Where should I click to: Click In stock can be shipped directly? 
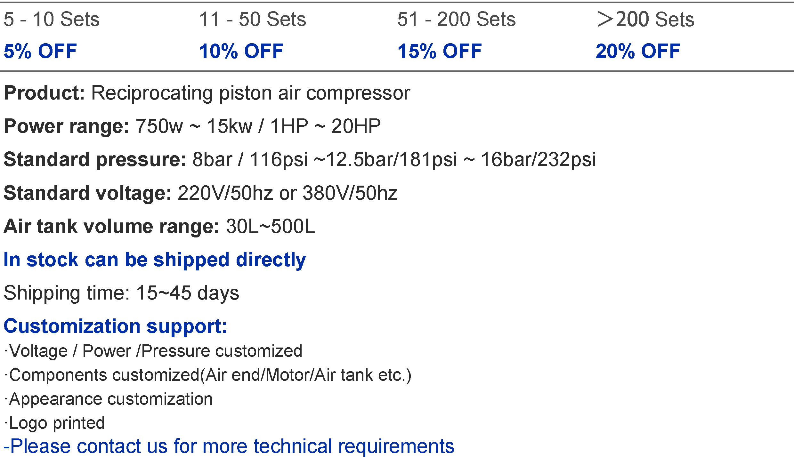155,260
